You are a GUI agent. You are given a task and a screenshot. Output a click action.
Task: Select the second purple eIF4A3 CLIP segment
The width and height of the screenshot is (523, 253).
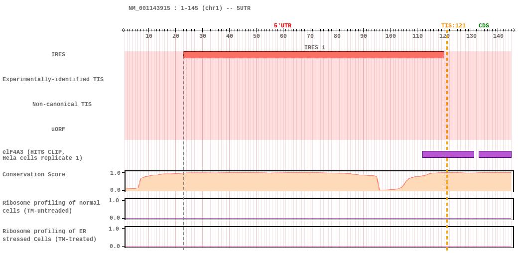click(x=495, y=154)
